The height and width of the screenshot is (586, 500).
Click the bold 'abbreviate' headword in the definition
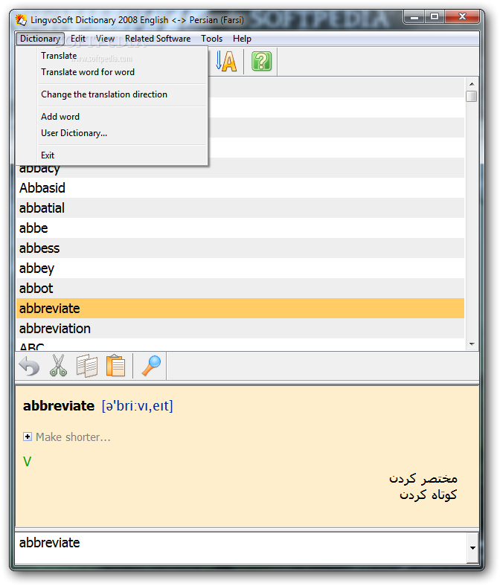(x=59, y=406)
